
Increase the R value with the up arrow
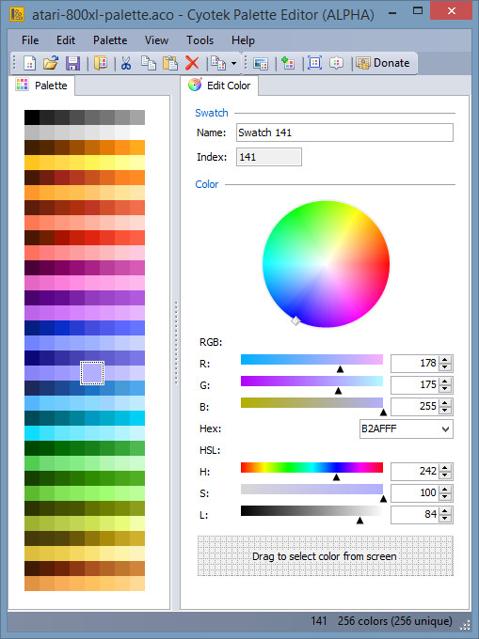[445, 359]
